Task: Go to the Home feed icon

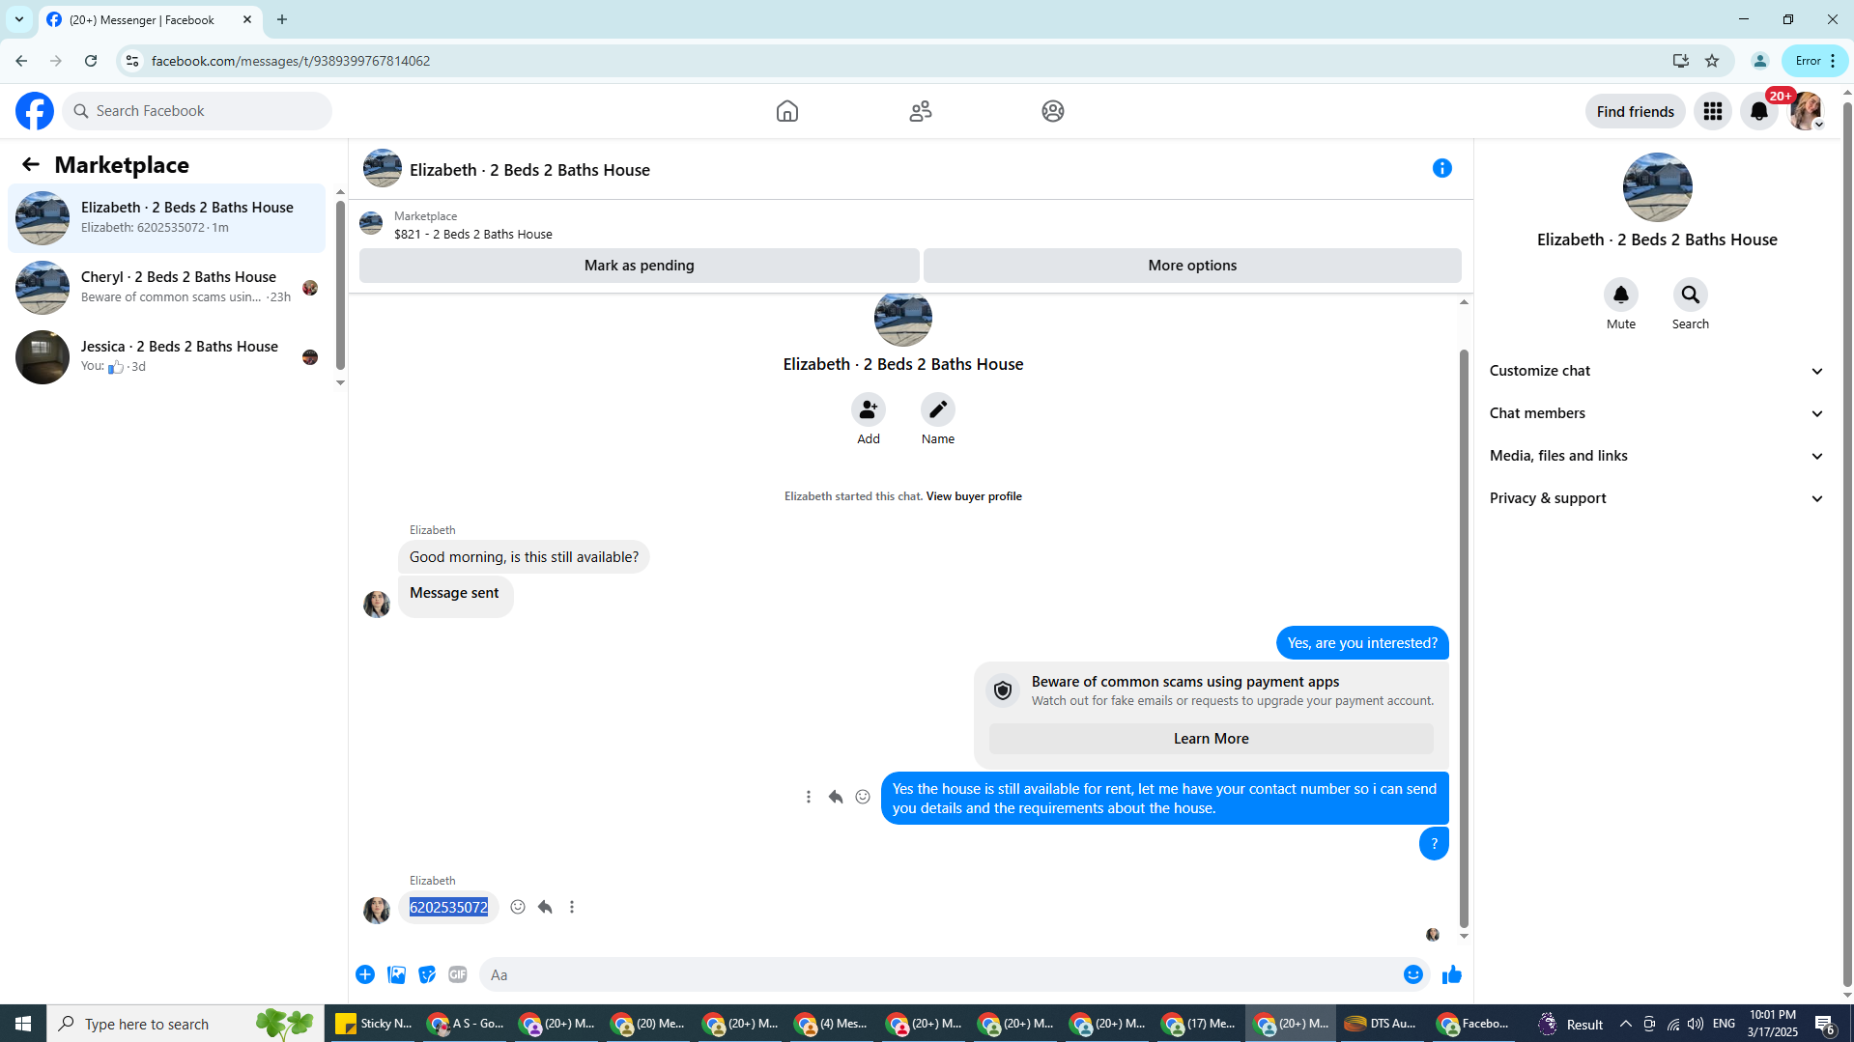Action: pyautogui.click(x=787, y=111)
